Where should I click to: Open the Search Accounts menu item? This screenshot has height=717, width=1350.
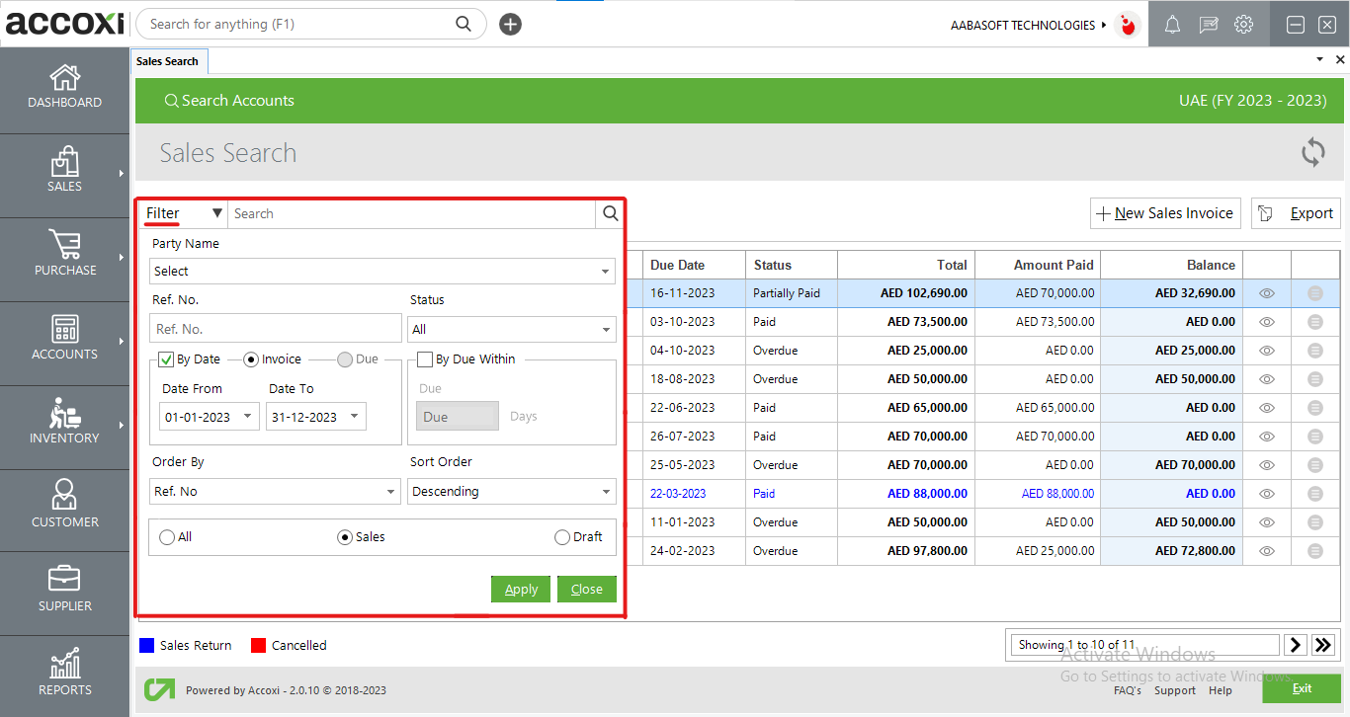229,101
